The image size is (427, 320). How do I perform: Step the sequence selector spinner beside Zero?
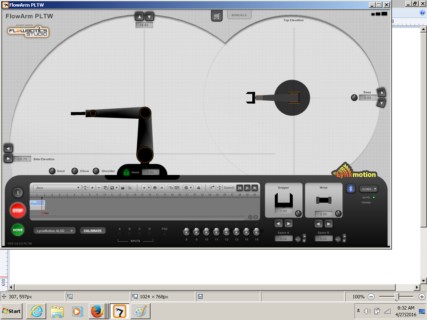[85, 188]
